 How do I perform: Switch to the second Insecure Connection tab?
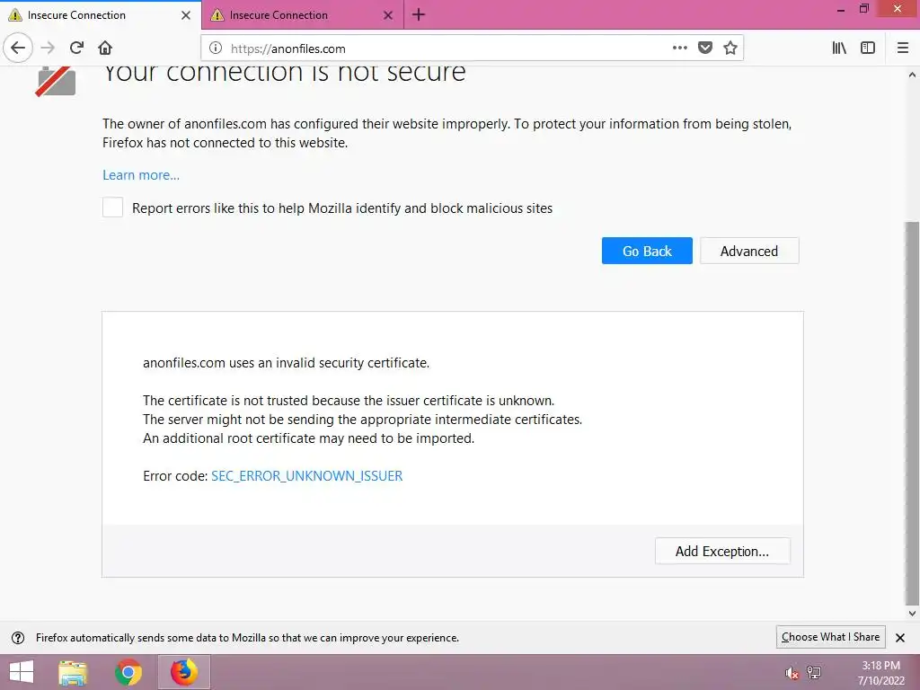click(302, 14)
